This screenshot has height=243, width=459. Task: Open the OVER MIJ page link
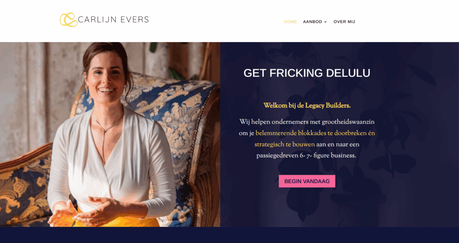pyautogui.click(x=344, y=22)
